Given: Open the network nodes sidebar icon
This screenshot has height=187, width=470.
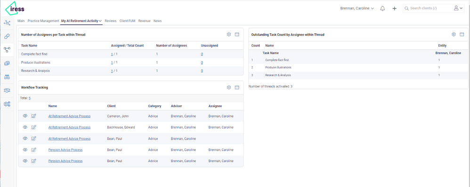Looking at the screenshot, I should point(7,23).
